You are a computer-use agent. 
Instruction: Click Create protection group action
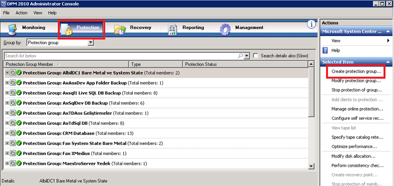click(x=356, y=71)
